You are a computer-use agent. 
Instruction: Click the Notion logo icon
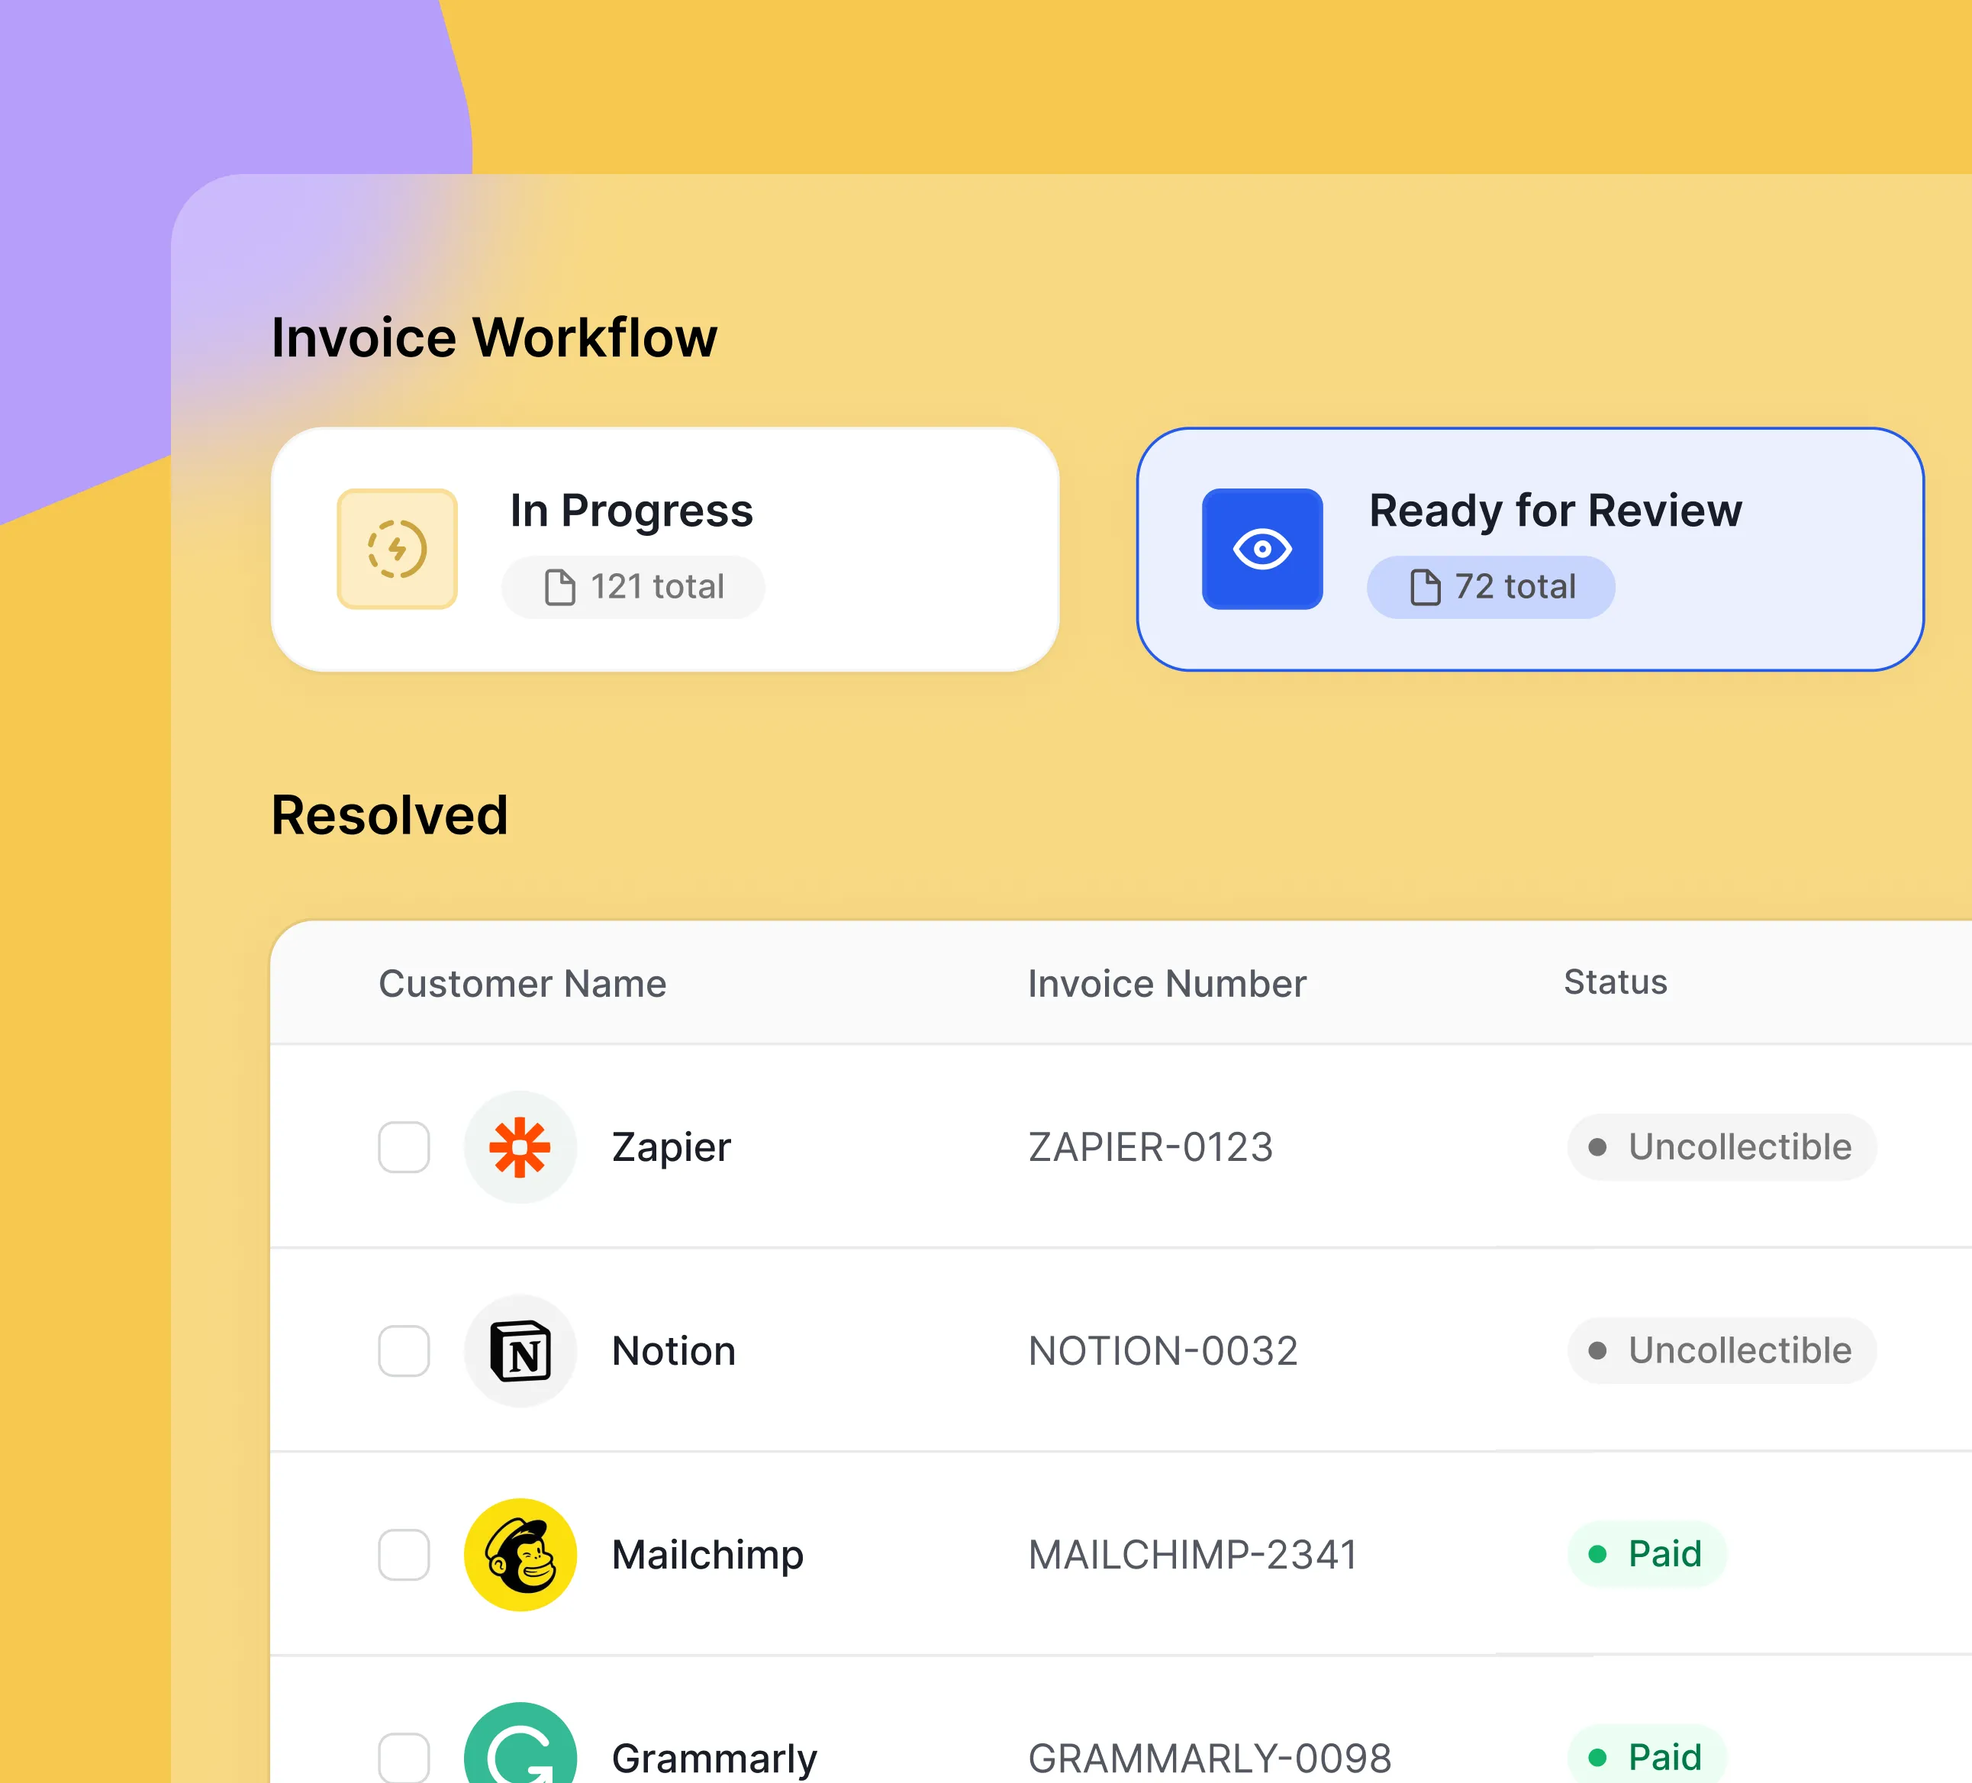pyautogui.click(x=521, y=1351)
